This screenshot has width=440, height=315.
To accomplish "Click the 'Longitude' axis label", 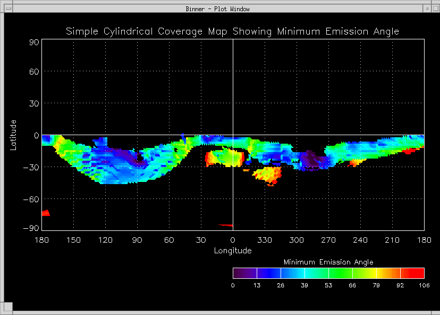I will 232,251.
